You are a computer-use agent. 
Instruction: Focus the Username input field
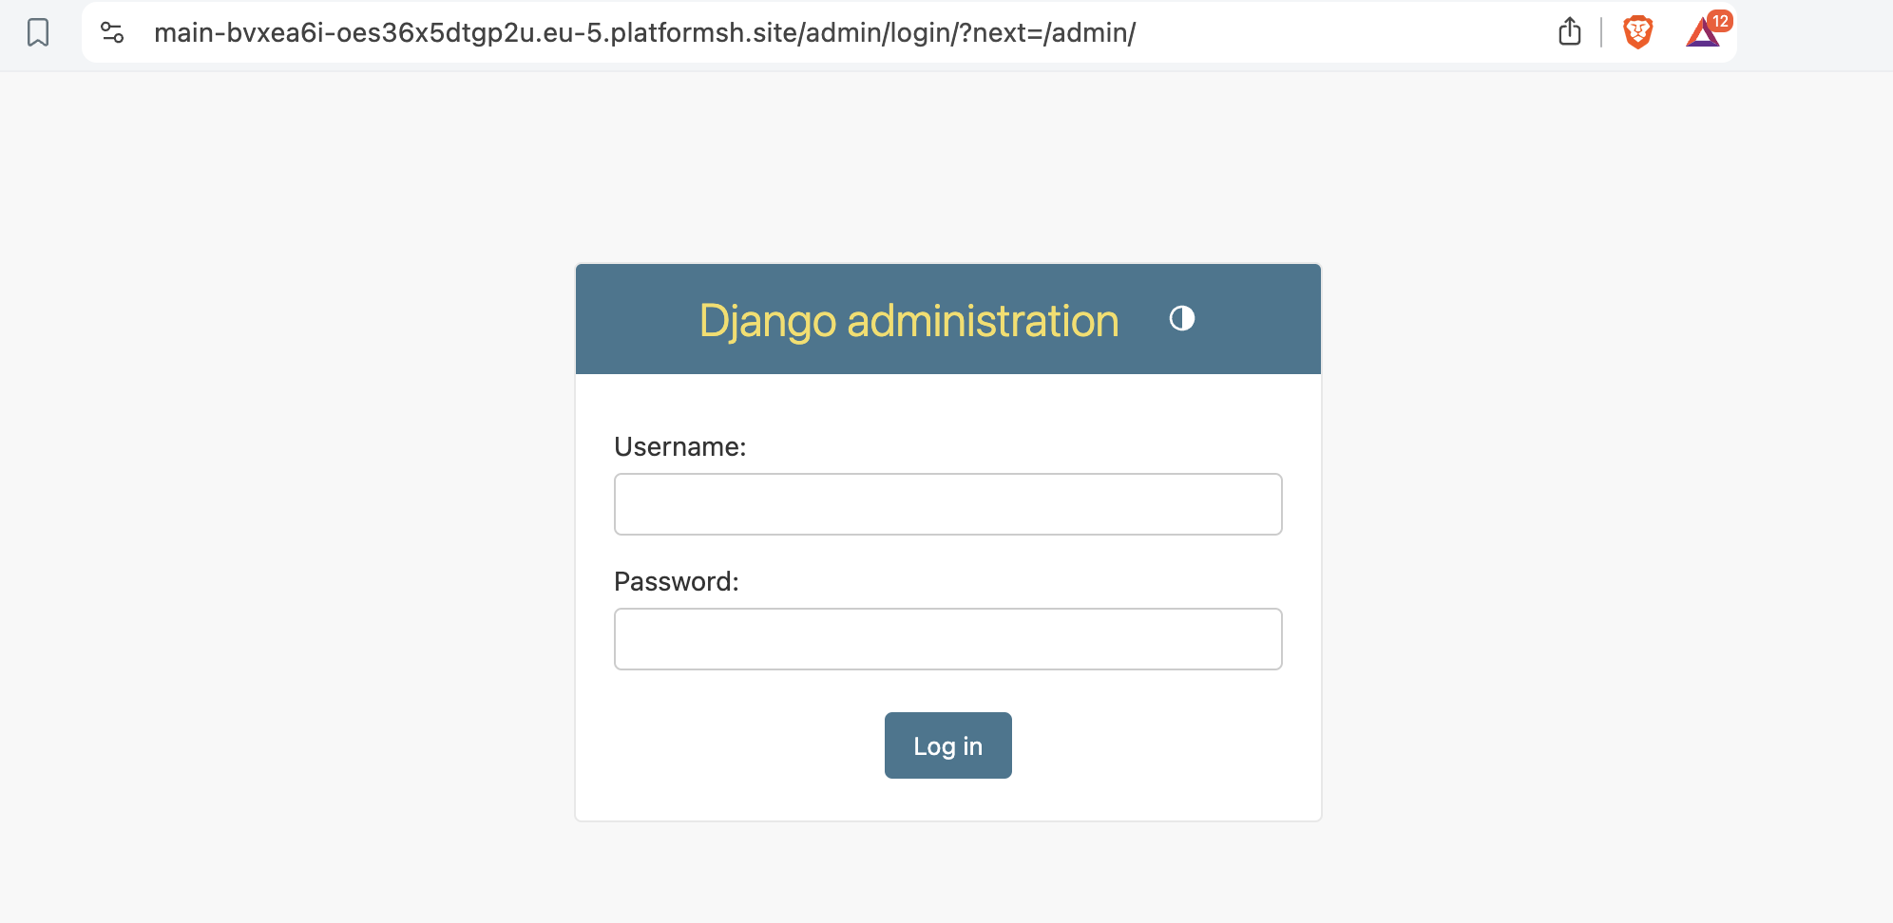[x=948, y=504]
